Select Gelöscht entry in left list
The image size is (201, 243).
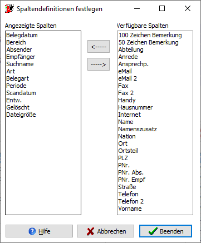coord(18,107)
